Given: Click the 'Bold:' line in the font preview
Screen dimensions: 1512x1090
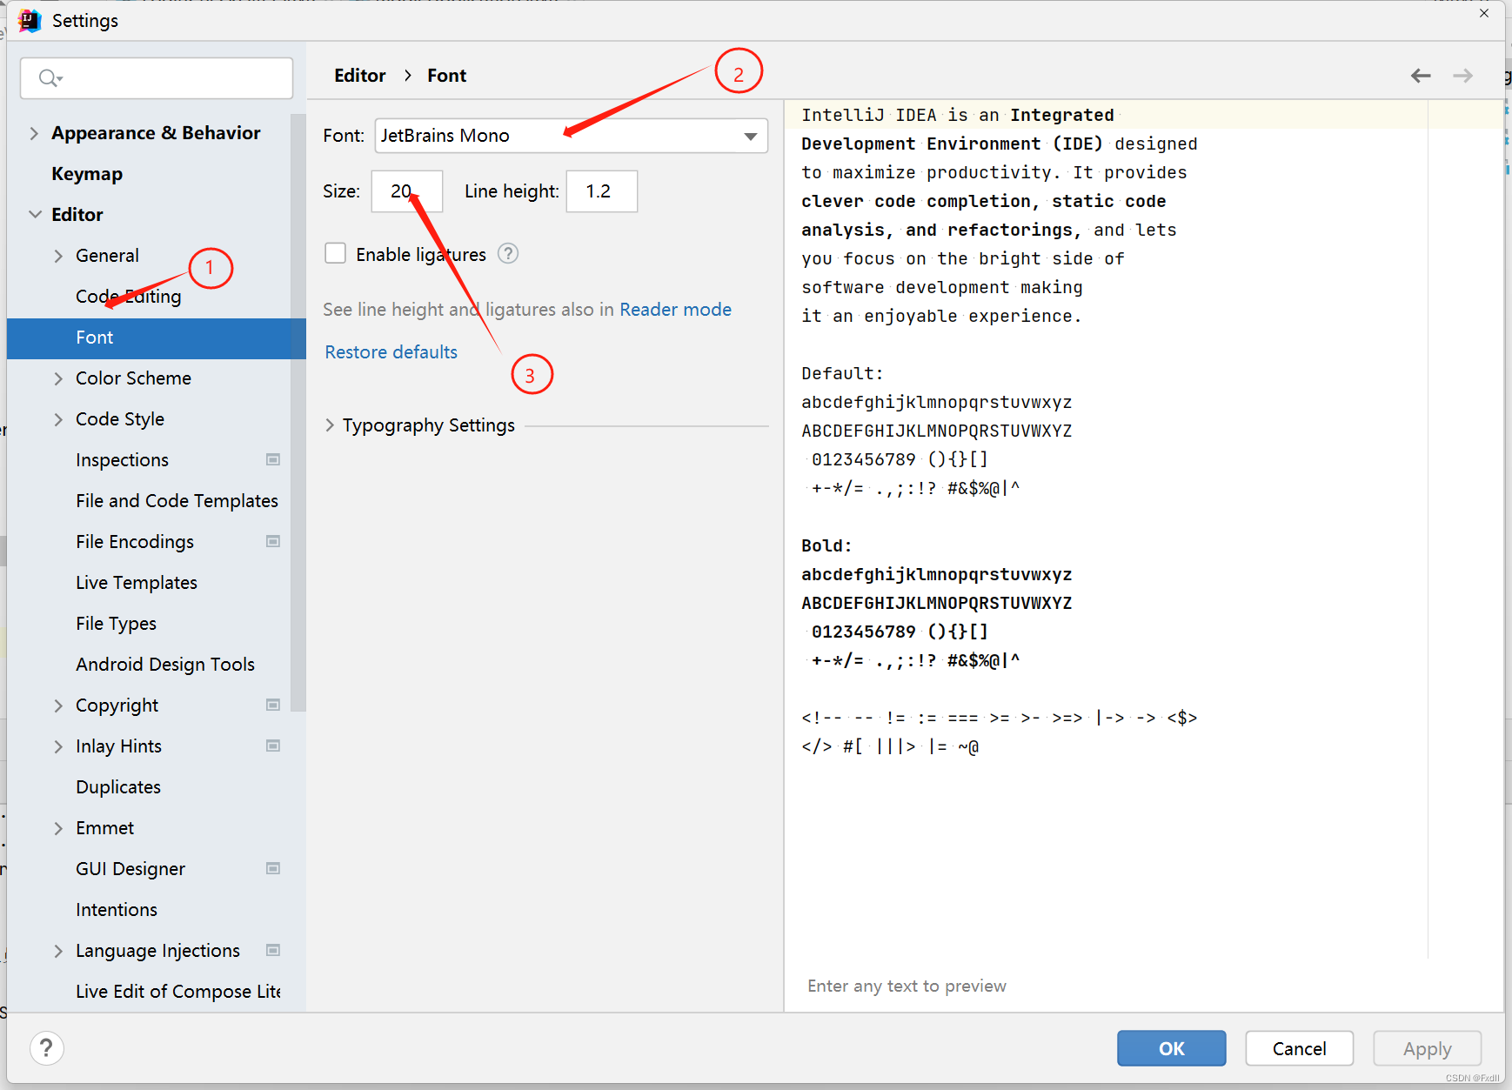Looking at the screenshot, I should click(x=826, y=545).
